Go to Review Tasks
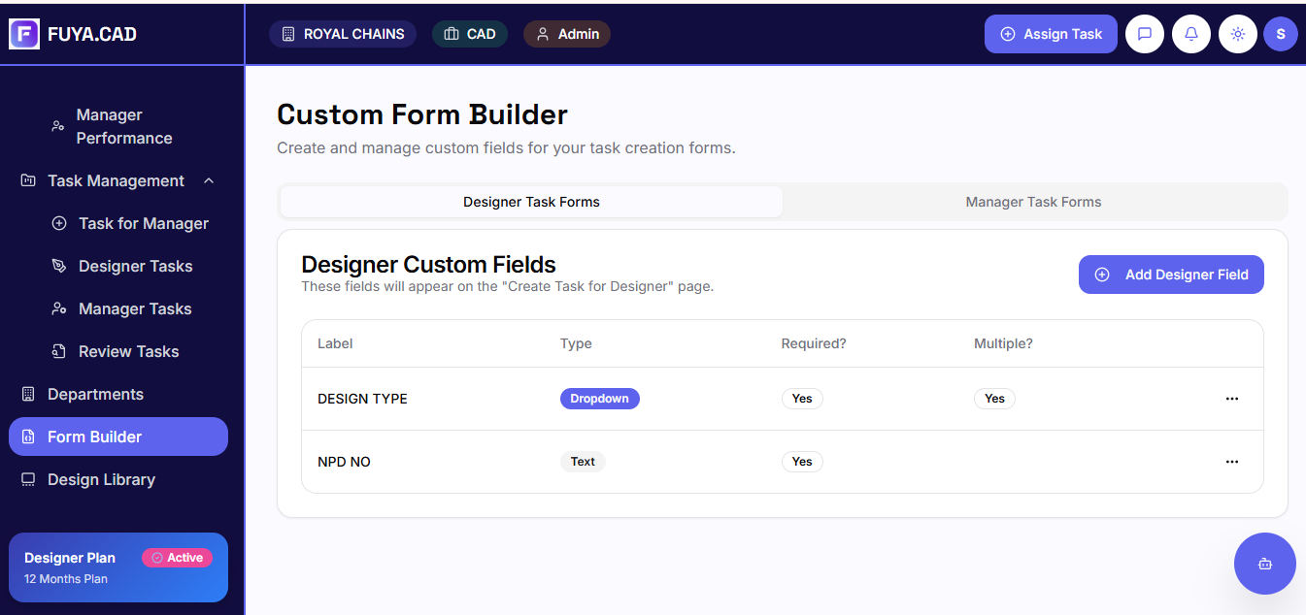The height and width of the screenshot is (615, 1306). pyautogui.click(x=129, y=351)
